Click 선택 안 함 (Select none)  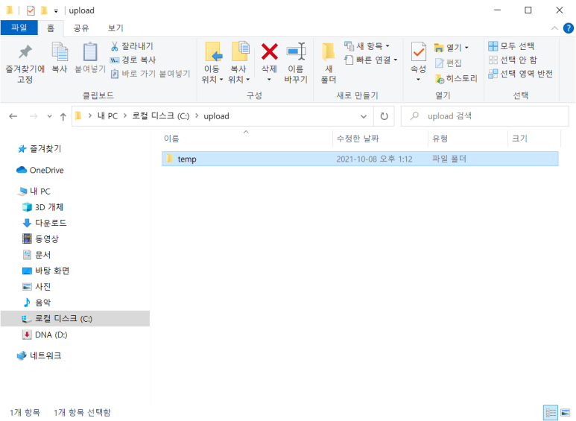tap(513, 60)
